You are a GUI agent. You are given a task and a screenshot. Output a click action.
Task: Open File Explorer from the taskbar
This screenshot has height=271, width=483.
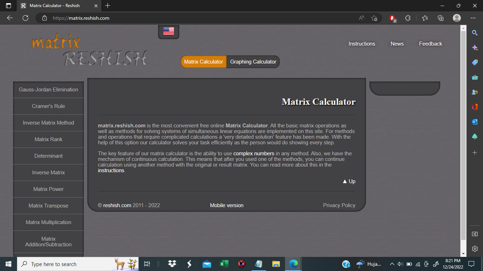click(276, 264)
